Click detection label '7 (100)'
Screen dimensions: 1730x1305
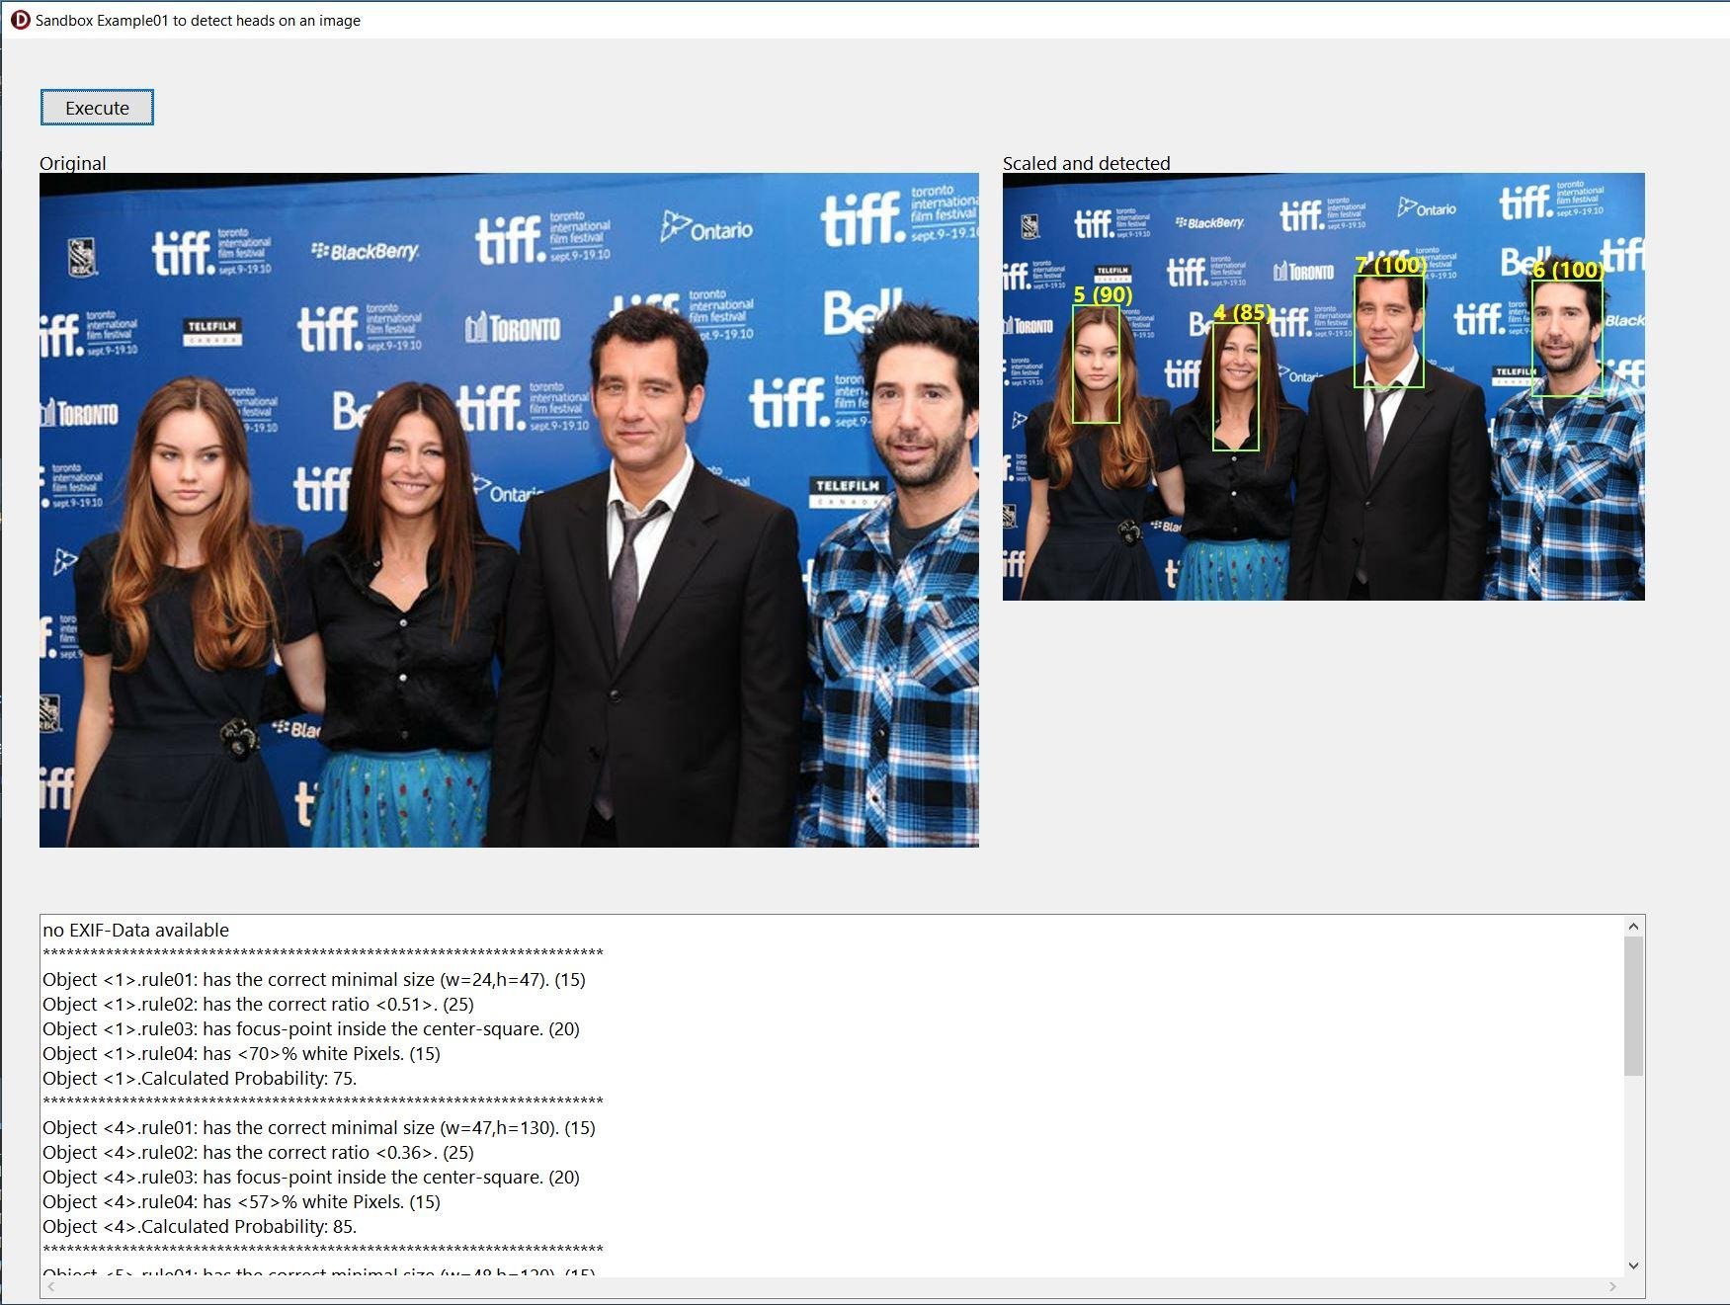[1390, 265]
